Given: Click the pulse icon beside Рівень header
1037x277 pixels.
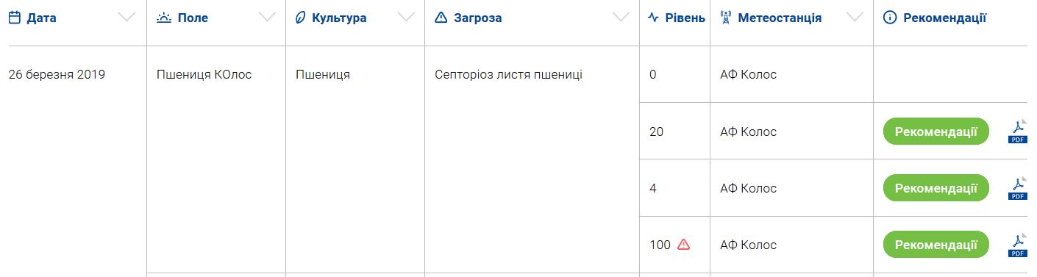Looking at the screenshot, I should [654, 18].
